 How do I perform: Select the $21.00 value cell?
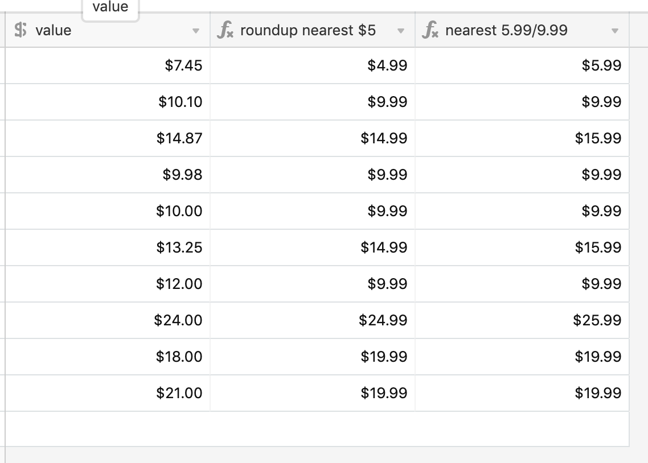click(108, 393)
